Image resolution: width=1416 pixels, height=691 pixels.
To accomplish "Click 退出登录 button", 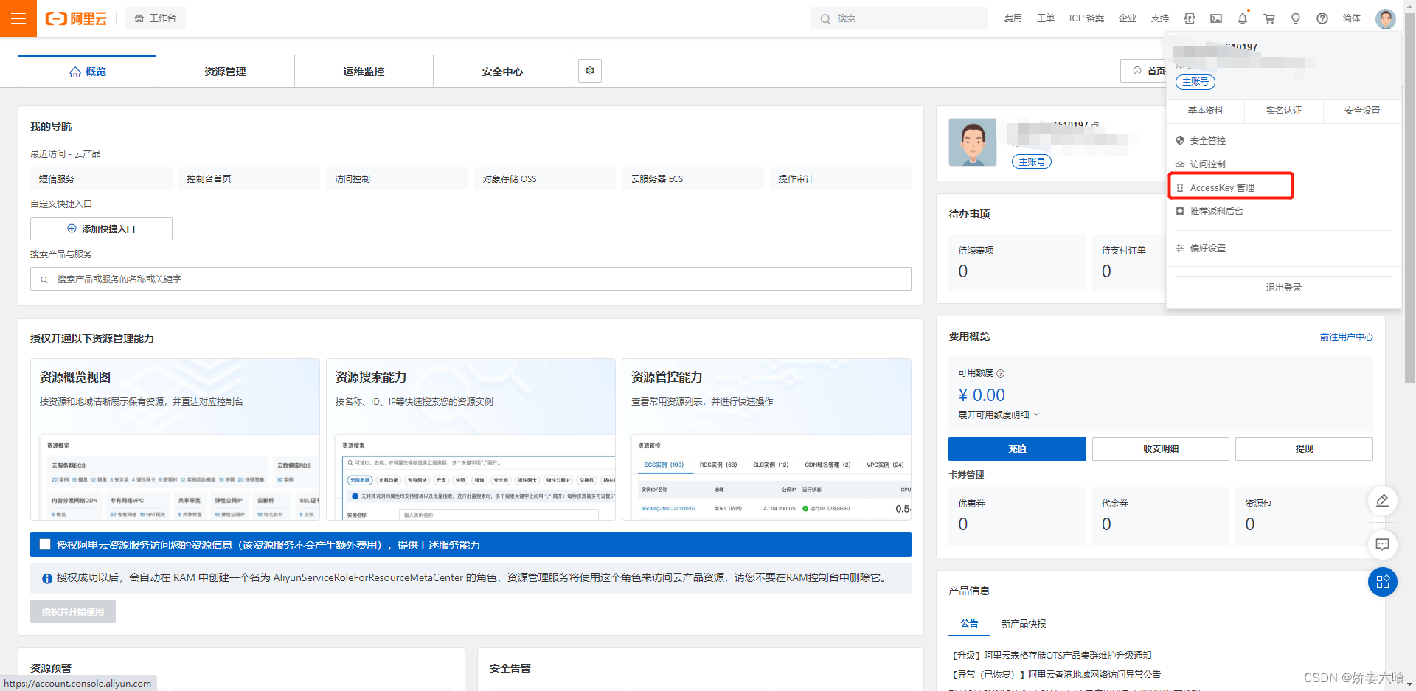I will 1283,288.
